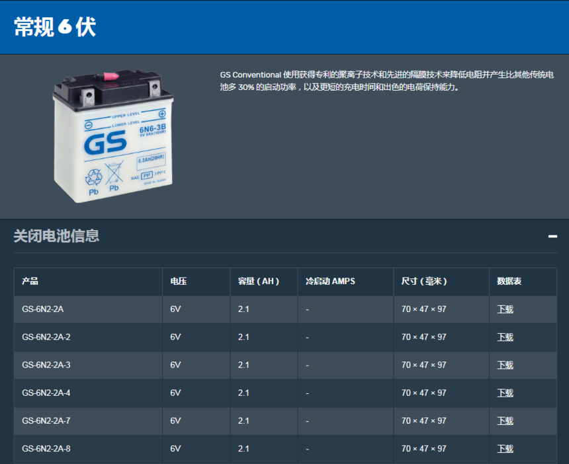569x464 pixels.
Task: Click the cold-start dash cell for GS-6N2-2A
Action: click(x=345, y=309)
